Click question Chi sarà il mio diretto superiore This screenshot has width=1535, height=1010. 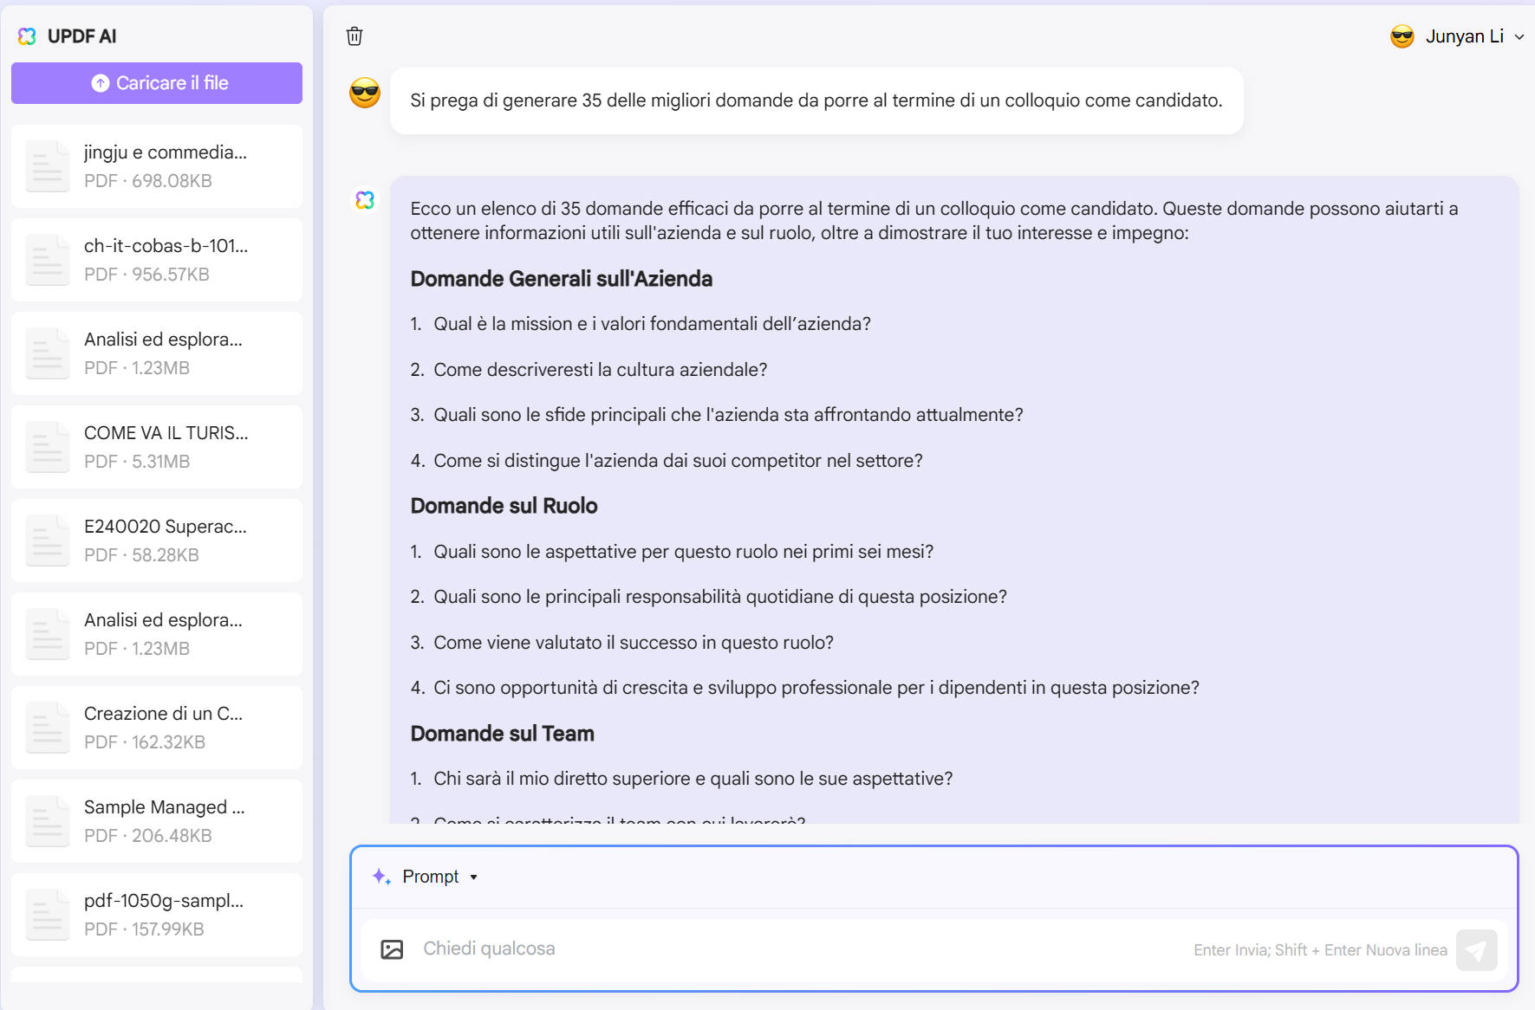(693, 779)
